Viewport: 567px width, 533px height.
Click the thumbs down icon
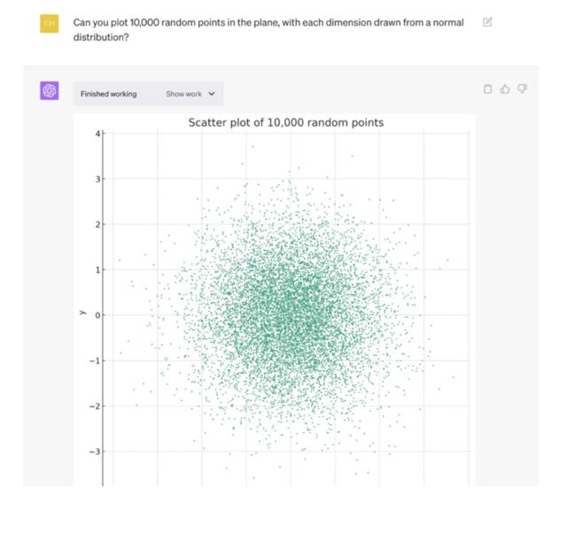[523, 89]
